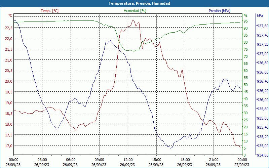Click the 27/09/23 date label
Viewport: 269px width, 168px height.
point(241,165)
